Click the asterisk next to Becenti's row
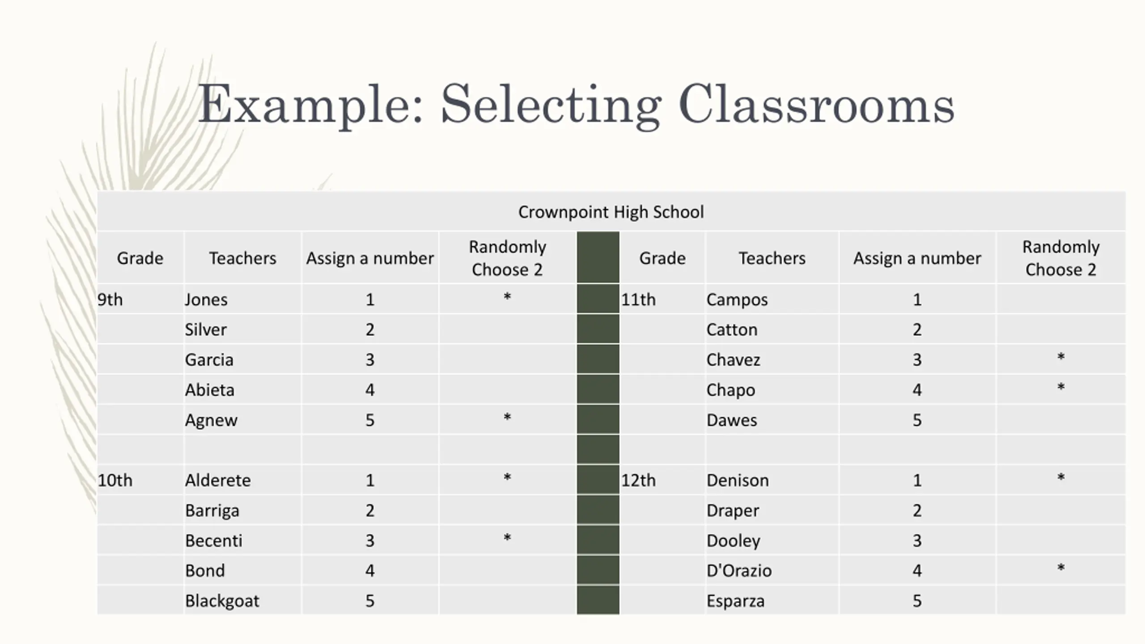The width and height of the screenshot is (1145, 644). click(507, 538)
